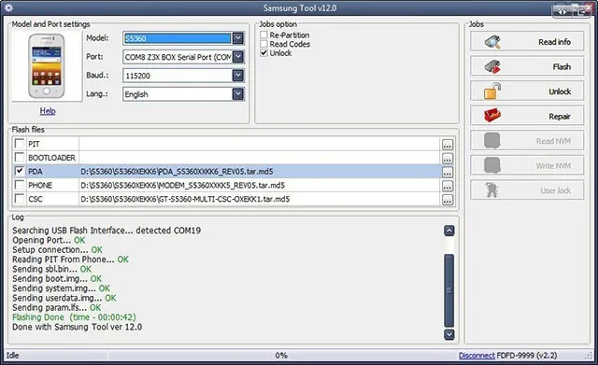598x365 pixels.
Task: Browse for the PIT file with ellipsis button
Action: click(448, 145)
